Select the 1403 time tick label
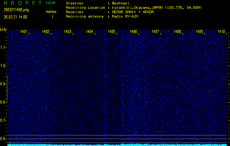 68,32
